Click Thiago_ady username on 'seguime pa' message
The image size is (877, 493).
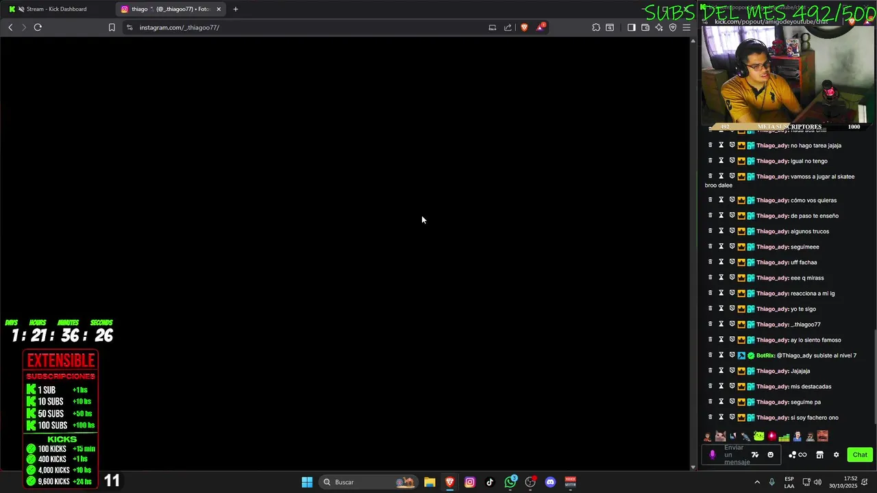(772, 402)
